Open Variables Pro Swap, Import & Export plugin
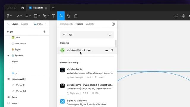Viewport: 190px width, 107px height. tap(87, 89)
